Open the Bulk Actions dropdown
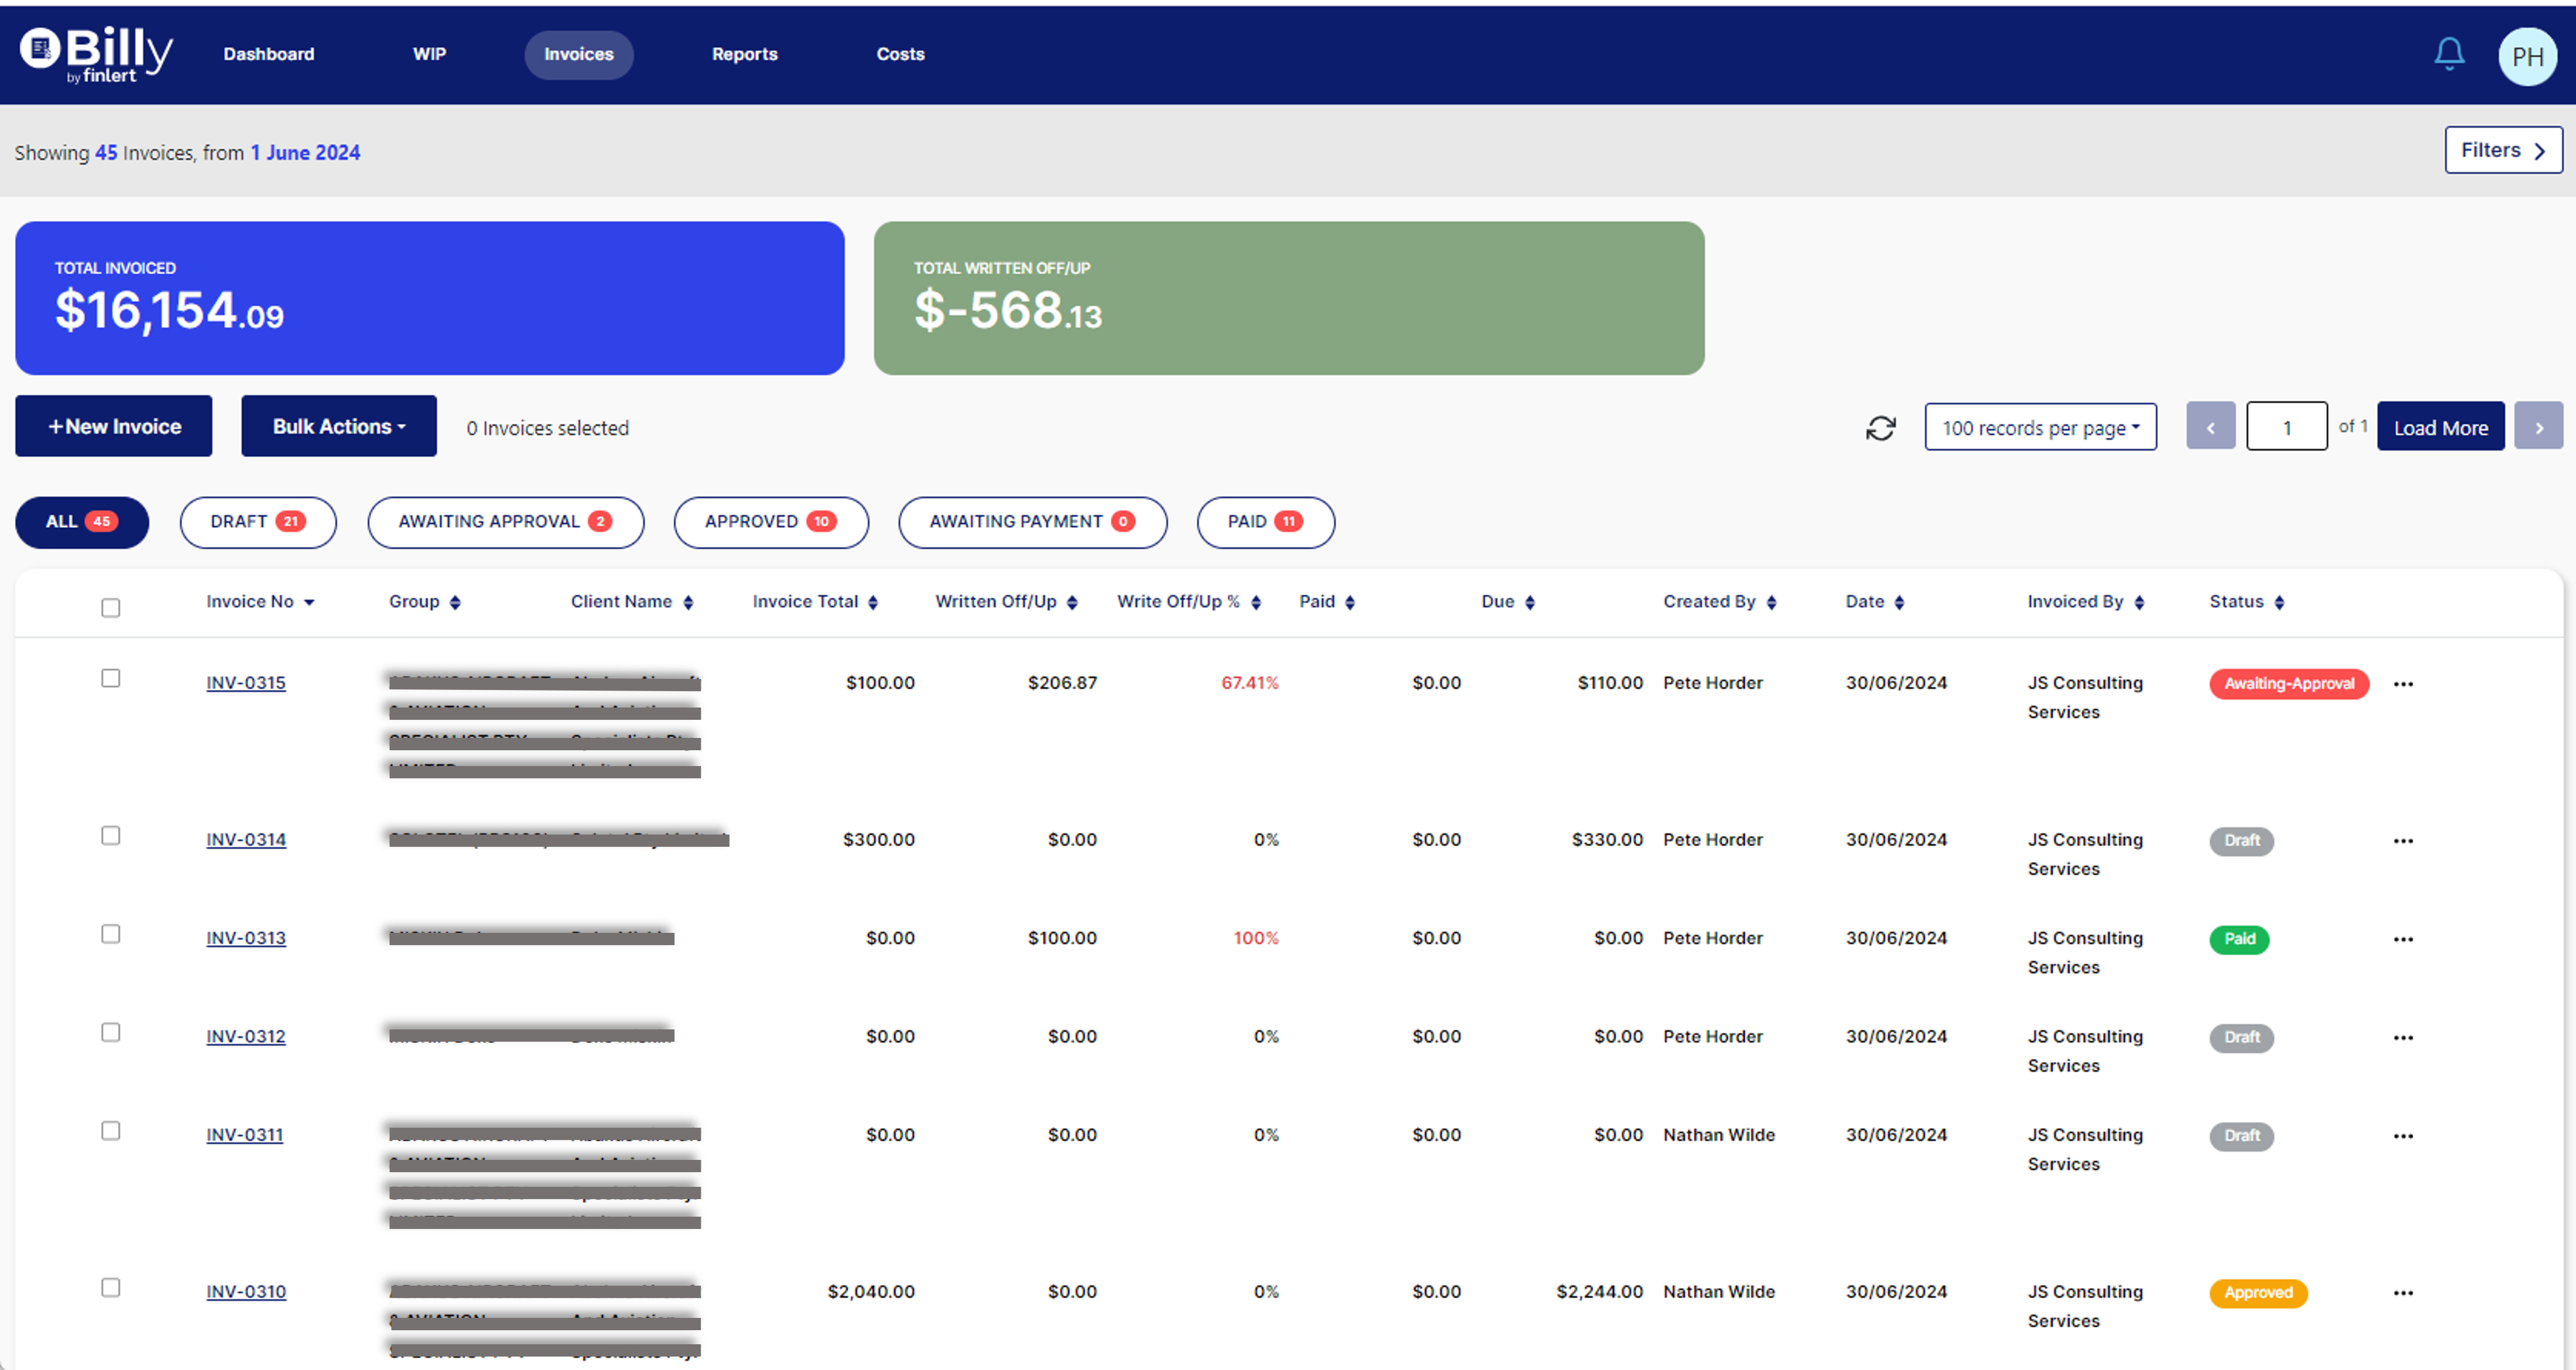Image resolution: width=2576 pixels, height=1370 pixels. coord(338,425)
